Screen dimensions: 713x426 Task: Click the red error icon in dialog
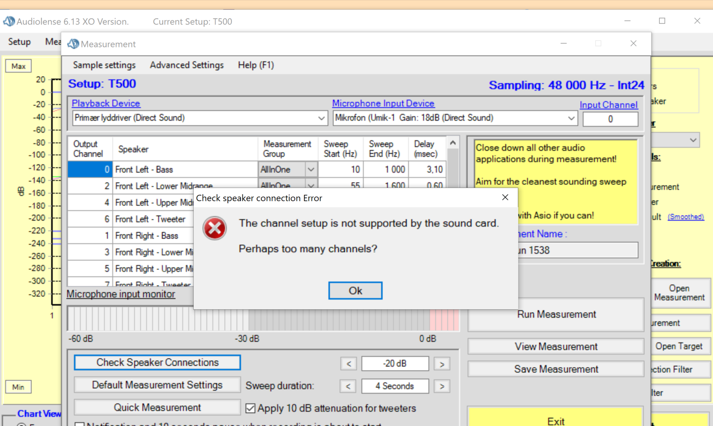tap(214, 228)
